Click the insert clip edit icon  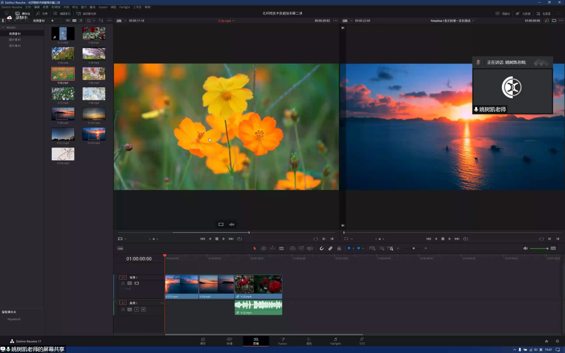tap(292, 248)
